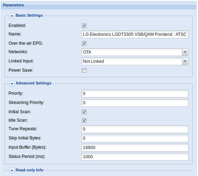Toggle the Over-the-air EPG checkbox

[84, 43]
